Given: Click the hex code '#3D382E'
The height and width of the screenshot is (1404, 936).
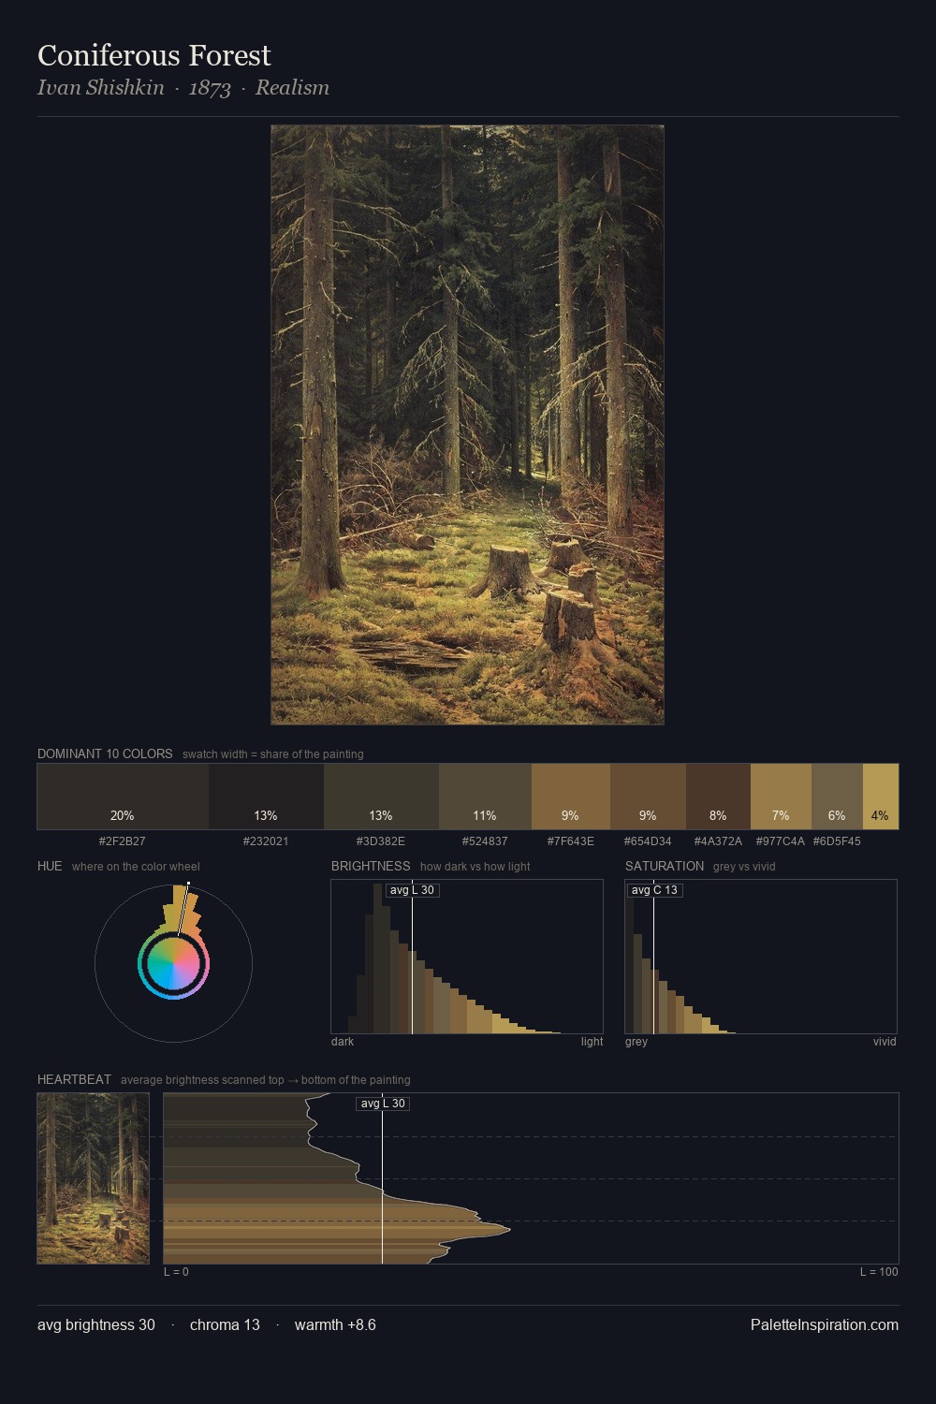Looking at the screenshot, I should coord(381,841).
